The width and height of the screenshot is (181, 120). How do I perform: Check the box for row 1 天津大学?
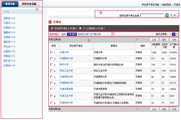click(x=51, y=53)
